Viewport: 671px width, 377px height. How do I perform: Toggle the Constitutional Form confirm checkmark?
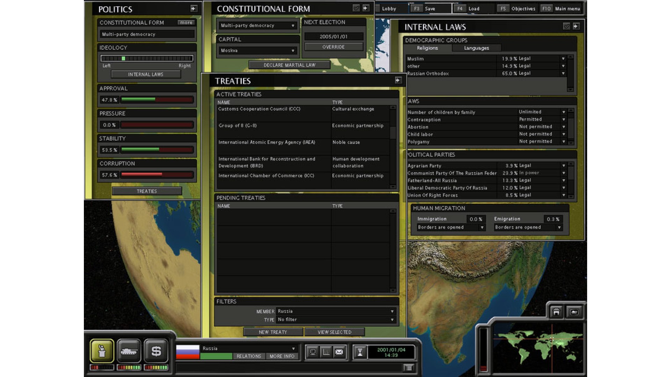[356, 8]
